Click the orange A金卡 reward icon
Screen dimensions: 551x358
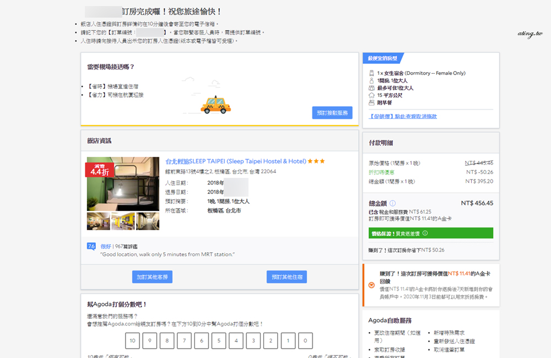click(x=370, y=285)
